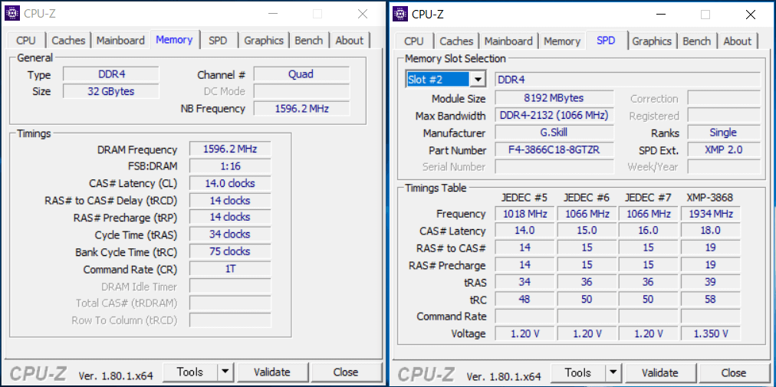The height and width of the screenshot is (387, 776).
Task: Open Bench tab in left window
Action: pyautogui.click(x=309, y=41)
